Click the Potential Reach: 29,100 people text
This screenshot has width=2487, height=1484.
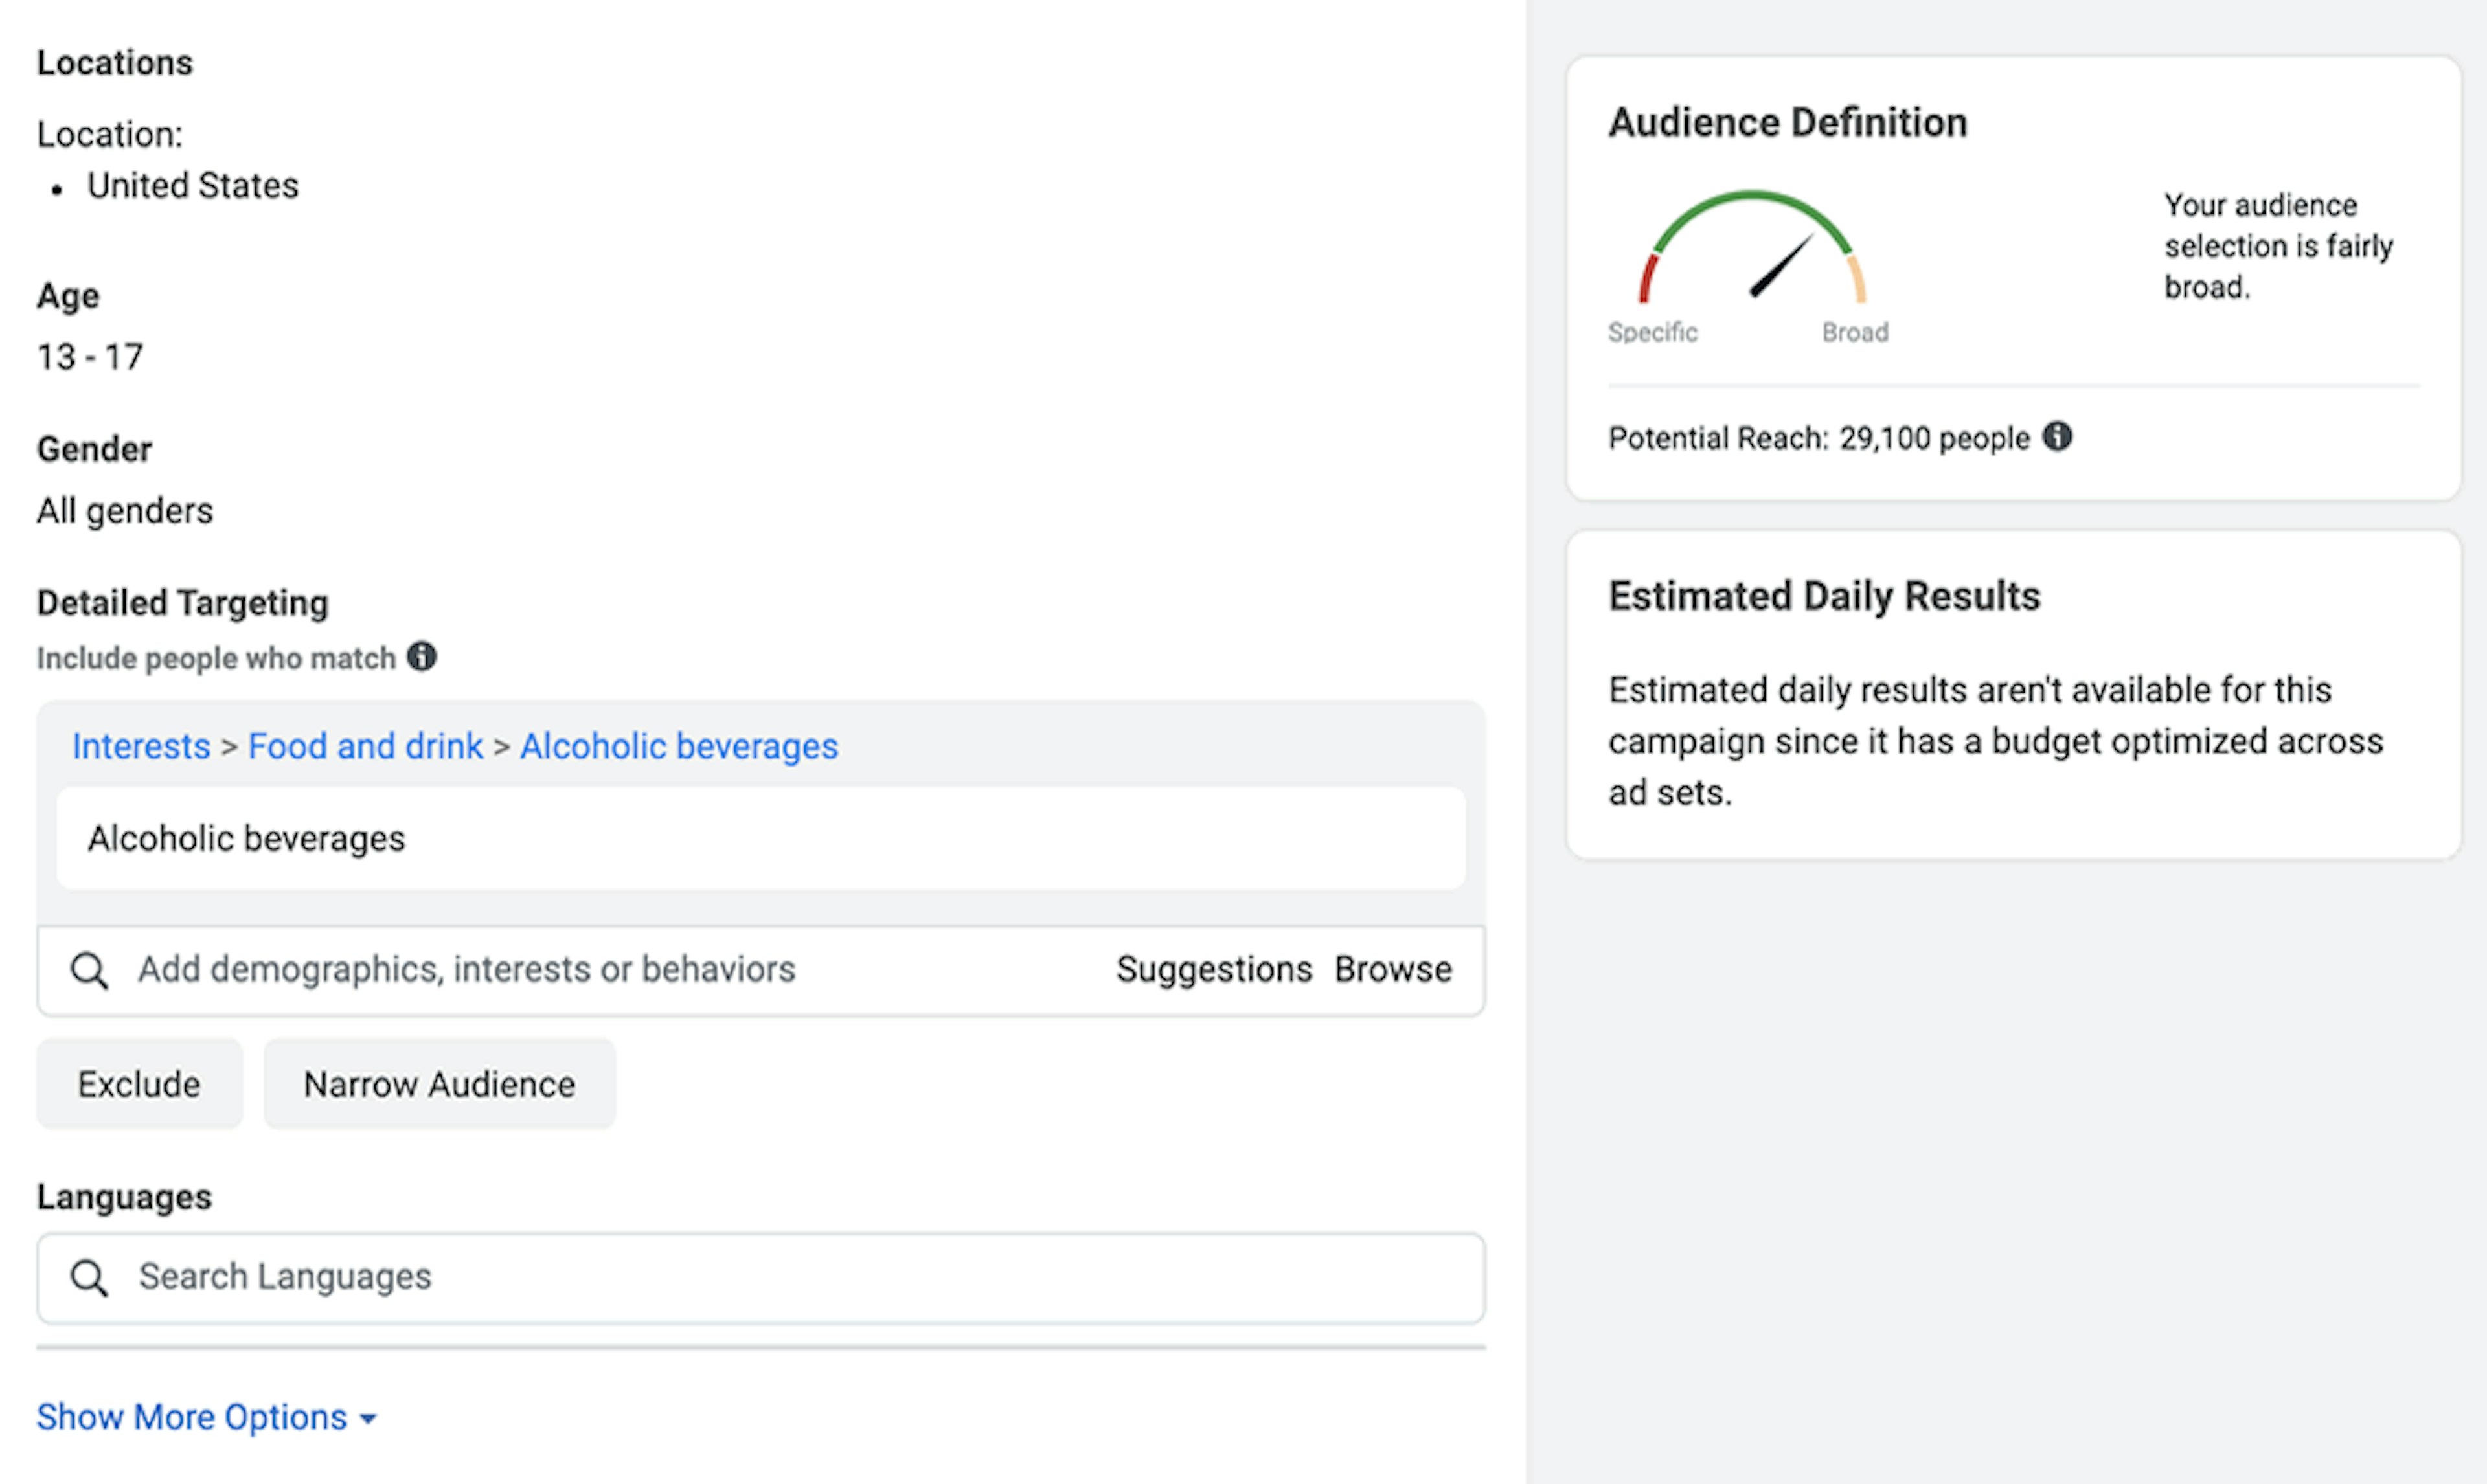tap(1819, 438)
